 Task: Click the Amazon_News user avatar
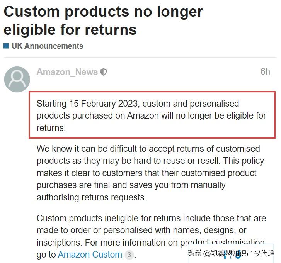point(17,79)
